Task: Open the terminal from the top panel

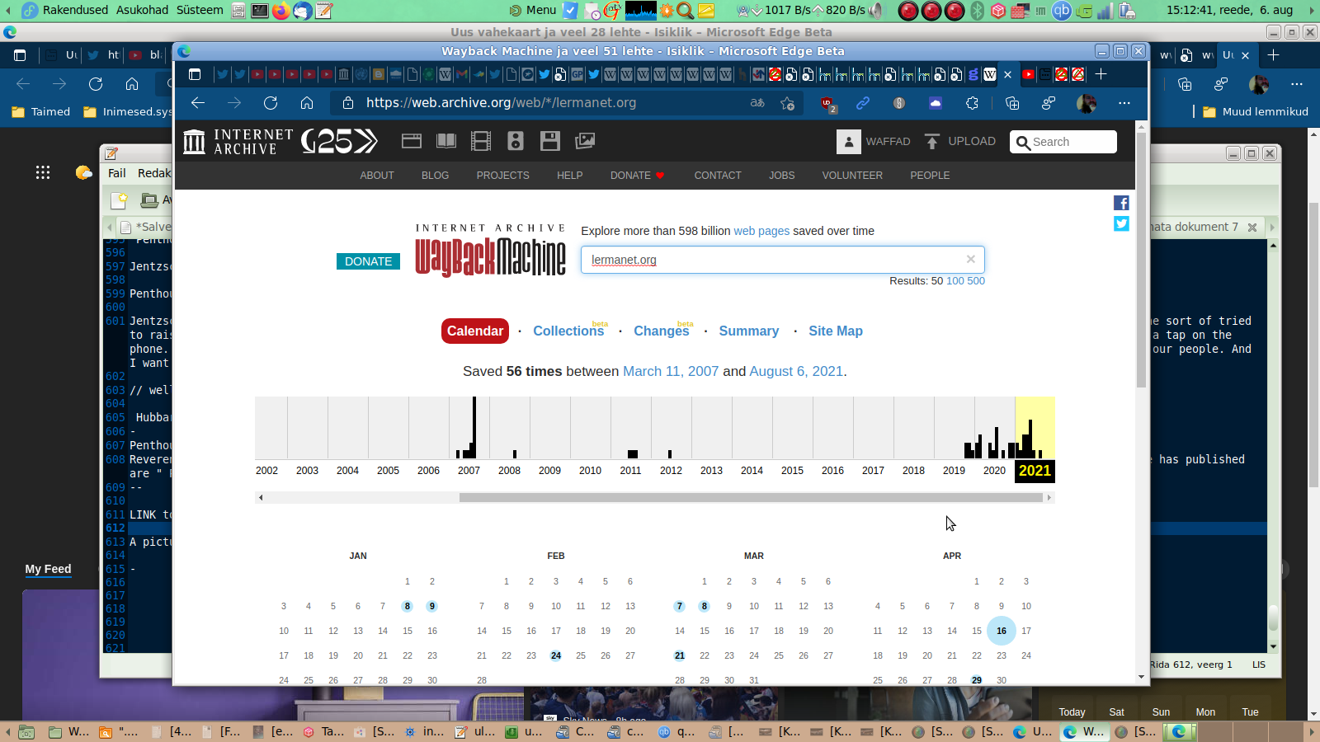Action: pos(260,11)
